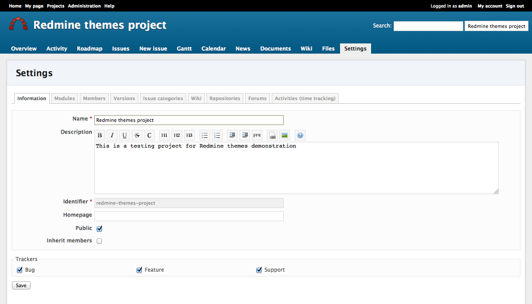
Task: Select the Information settings tab
Action: pos(32,98)
